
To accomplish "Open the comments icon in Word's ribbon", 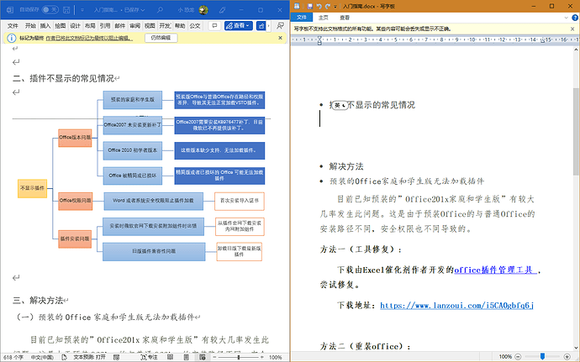I will (213, 26).
